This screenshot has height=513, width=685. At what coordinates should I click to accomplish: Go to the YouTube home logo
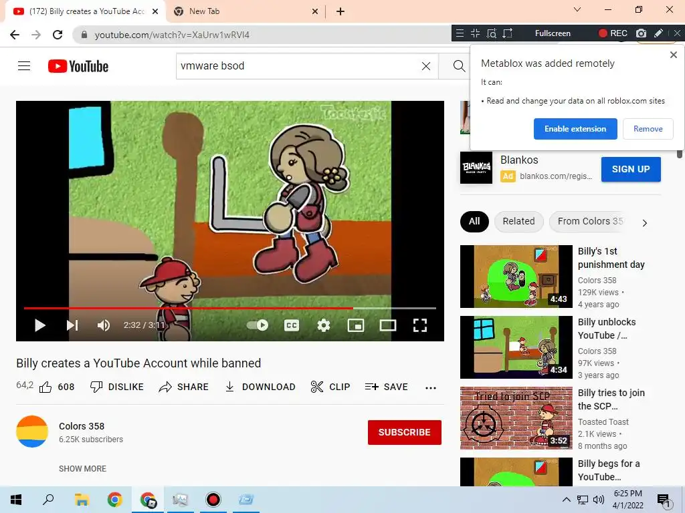click(78, 66)
